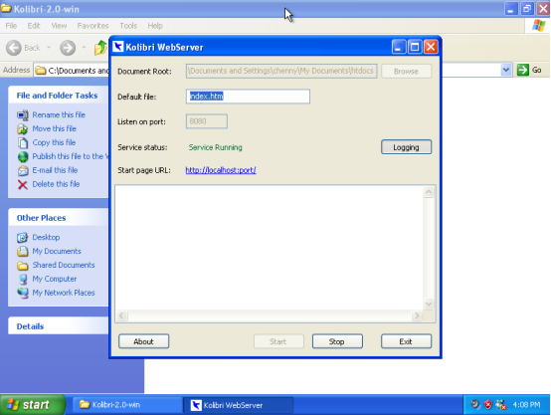The image size is (551, 415).
Task: Open the Edit menu in Explorer
Action: pos(34,26)
